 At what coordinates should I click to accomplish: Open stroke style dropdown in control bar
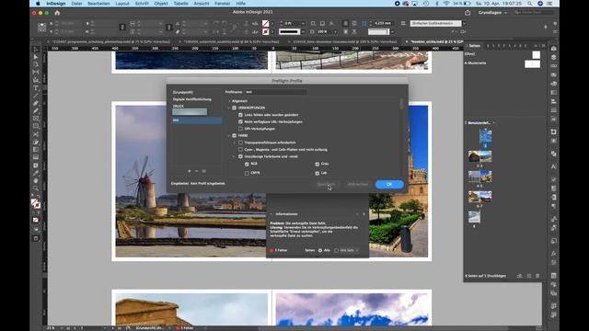click(x=303, y=32)
